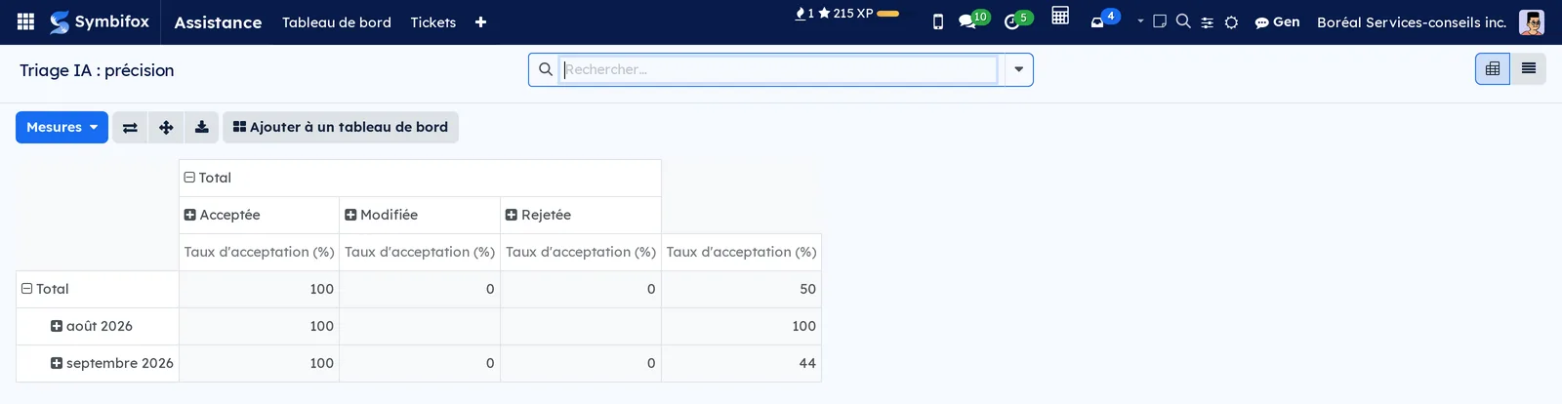Click the 215 XP level indicator
The height and width of the screenshot is (404, 1562).
(858, 14)
